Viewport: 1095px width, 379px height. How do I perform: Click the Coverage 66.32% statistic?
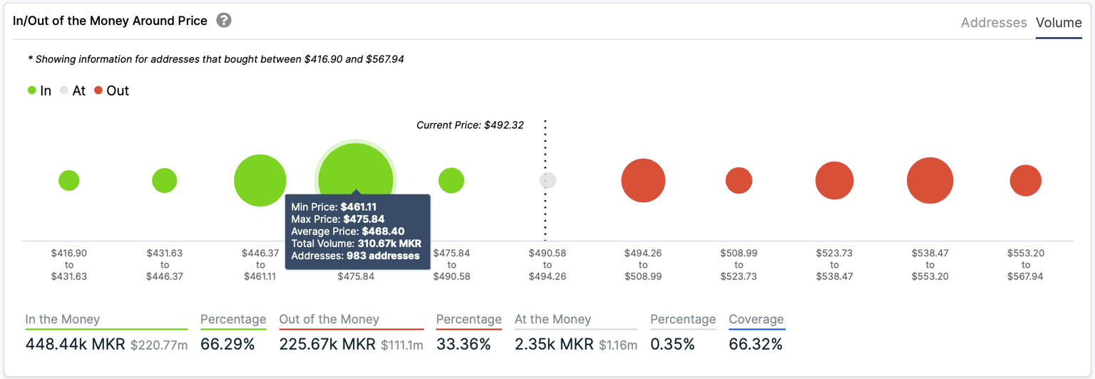(x=755, y=345)
